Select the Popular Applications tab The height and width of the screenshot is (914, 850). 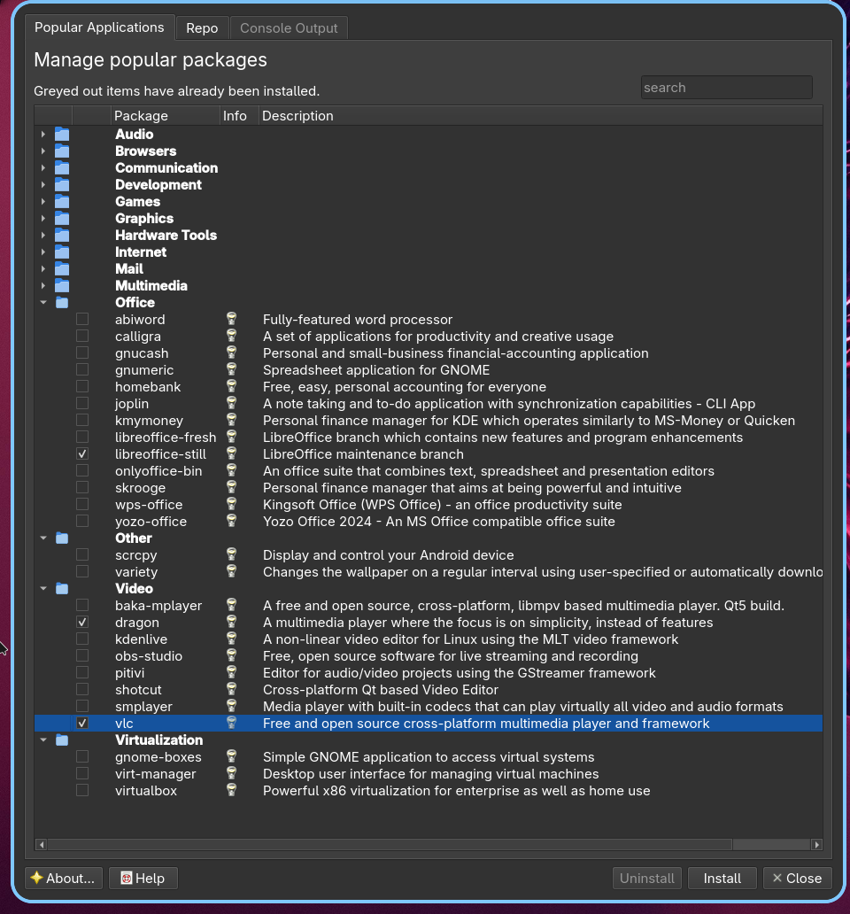pos(99,27)
